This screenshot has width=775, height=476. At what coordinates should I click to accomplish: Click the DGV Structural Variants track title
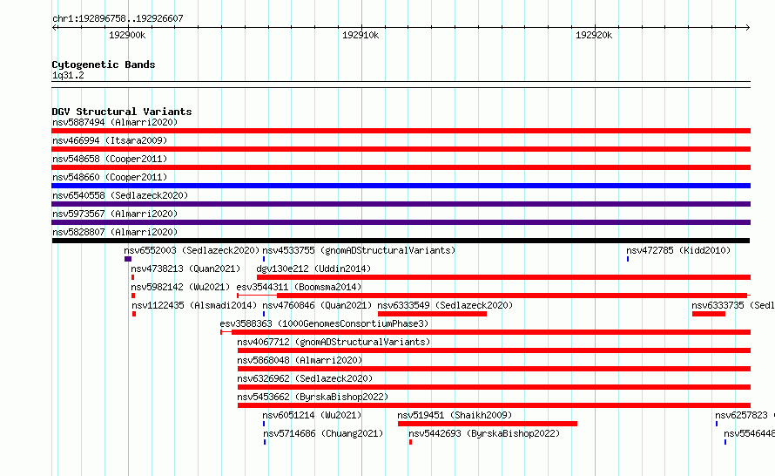tap(122, 112)
